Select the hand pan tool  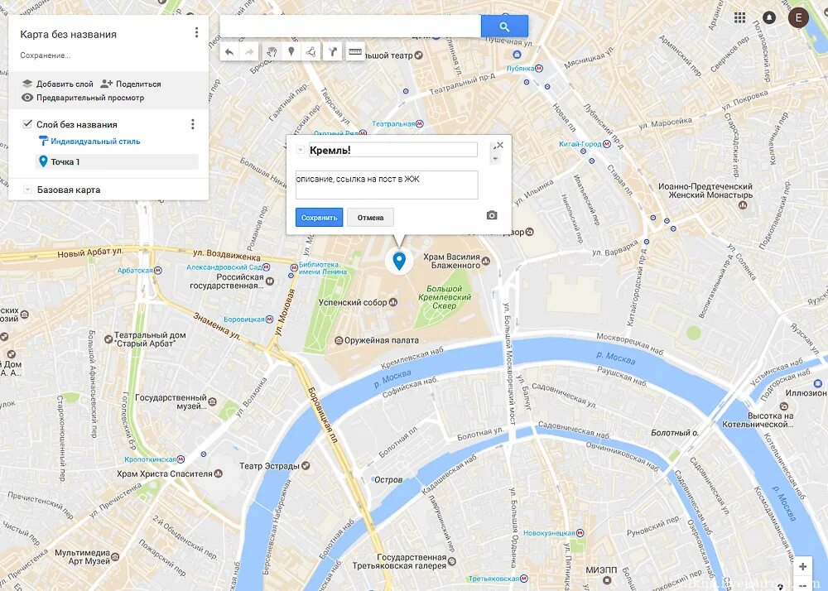coord(272,51)
